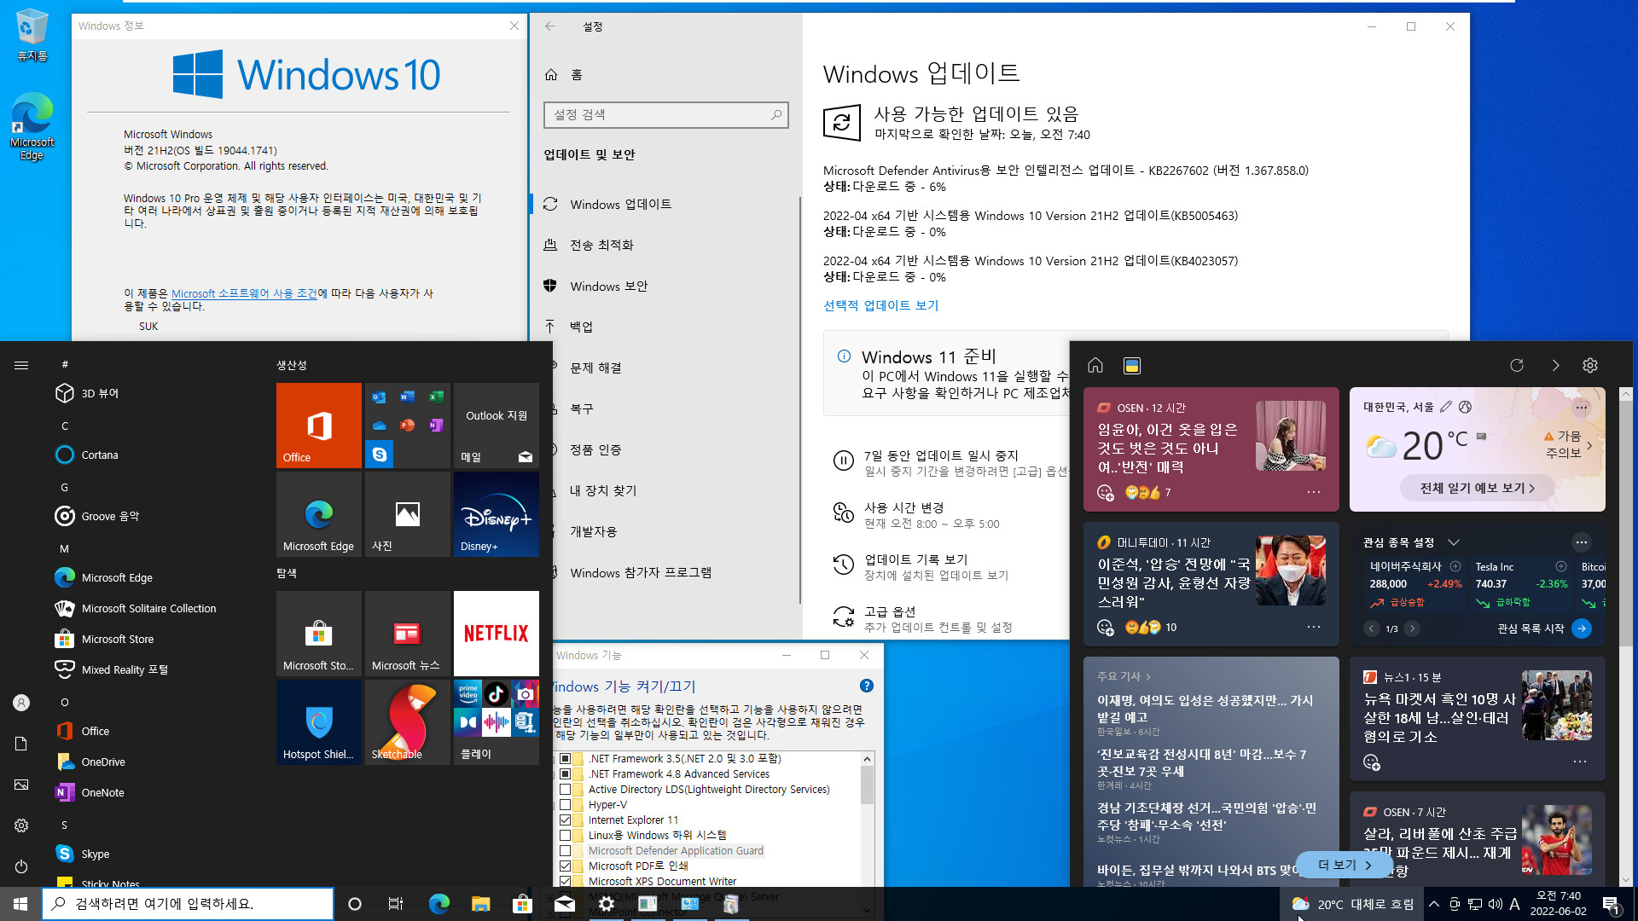This screenshot has height=921, width=1638.
Task: Click home icon in news widget panel
Action: click(x=1095, y=365)
